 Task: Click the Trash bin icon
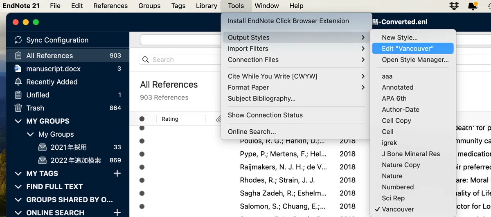pyautogui.click(x=18, y=108)
